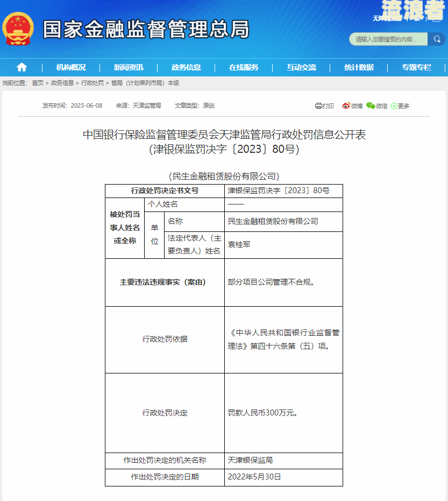This screenshot has height=501, width=448.
Task: Open the 新闻资讯 menu
Action: 129,67
